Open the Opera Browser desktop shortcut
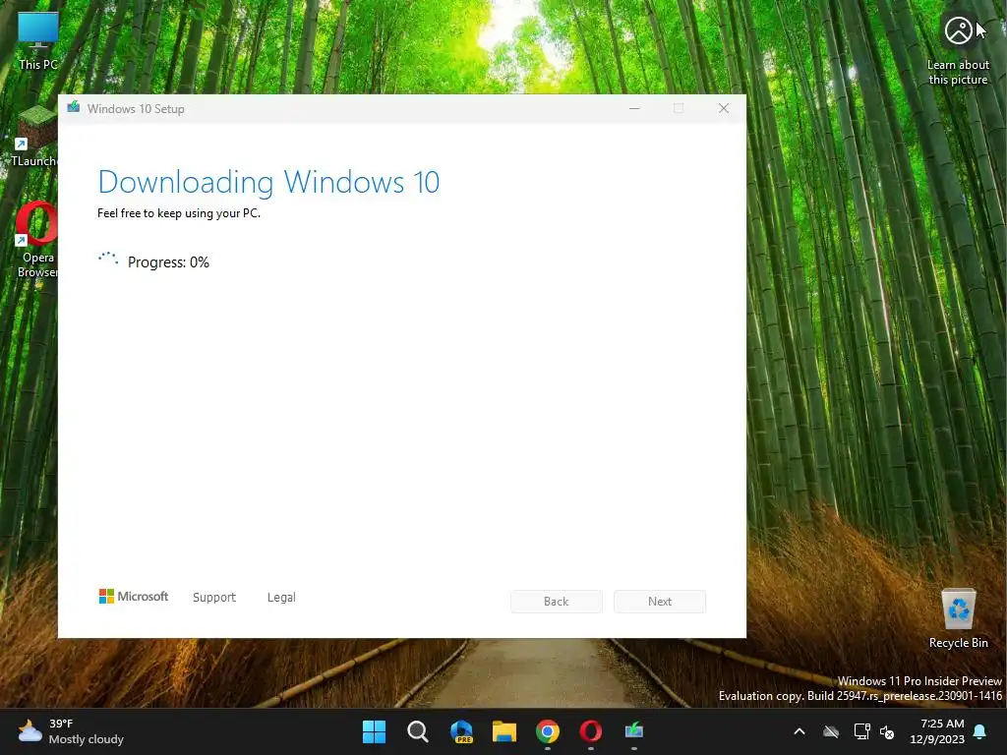This screenshot has height=755, width=1007. [x=36, y=240]
